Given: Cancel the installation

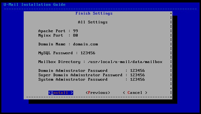Looking at the screenshot, I should click(135, 93).
